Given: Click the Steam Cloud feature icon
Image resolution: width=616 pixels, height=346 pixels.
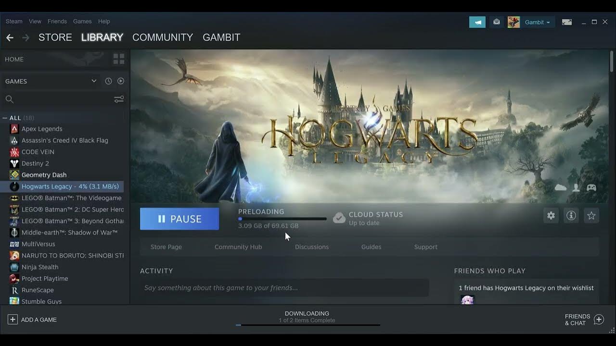Looking at the screenshot, I should [561, 187].
